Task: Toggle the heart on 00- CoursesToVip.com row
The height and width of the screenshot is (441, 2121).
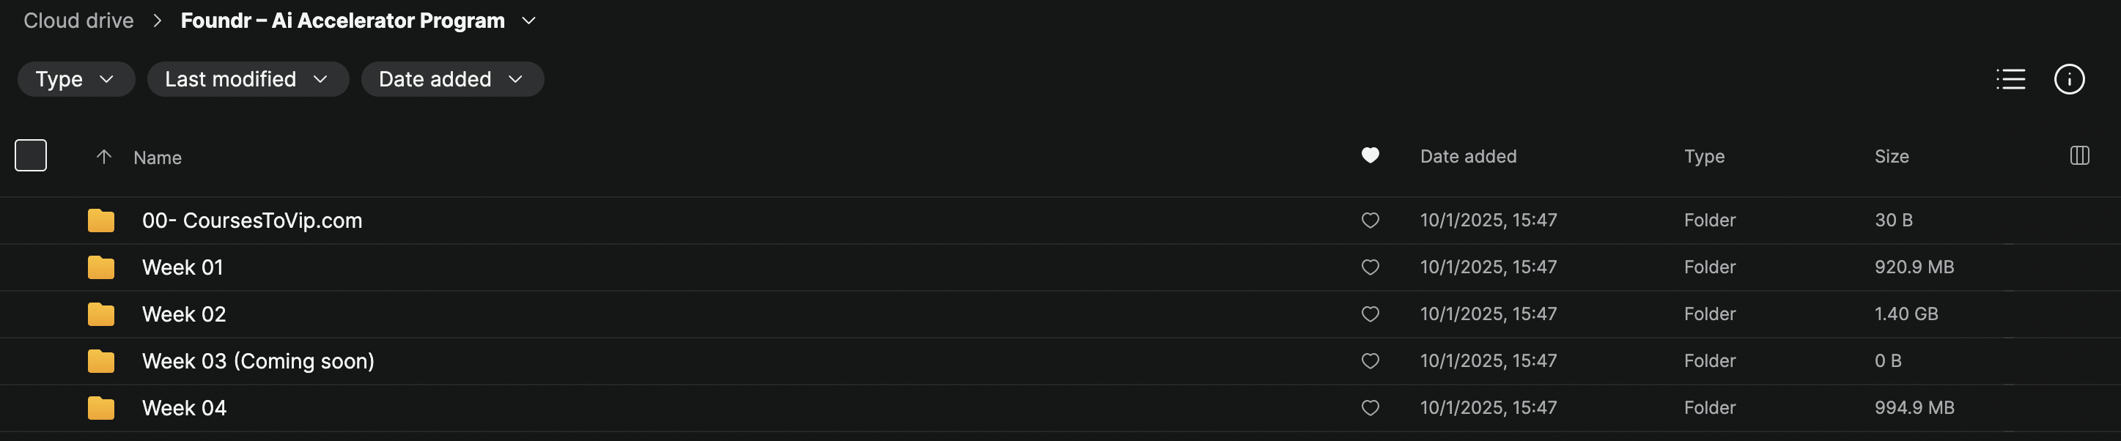Action: (x=1369, y=220)
